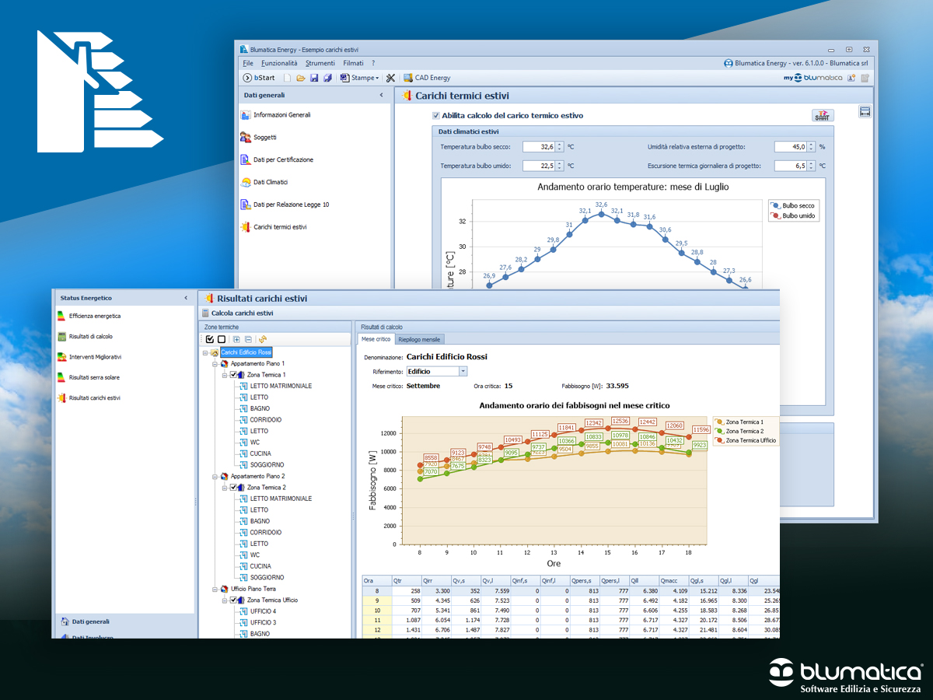Select the Carichi Edificio Rossi tree root
Screen dimensions: 933x700
pyautogui.click(x=246, y=352)
